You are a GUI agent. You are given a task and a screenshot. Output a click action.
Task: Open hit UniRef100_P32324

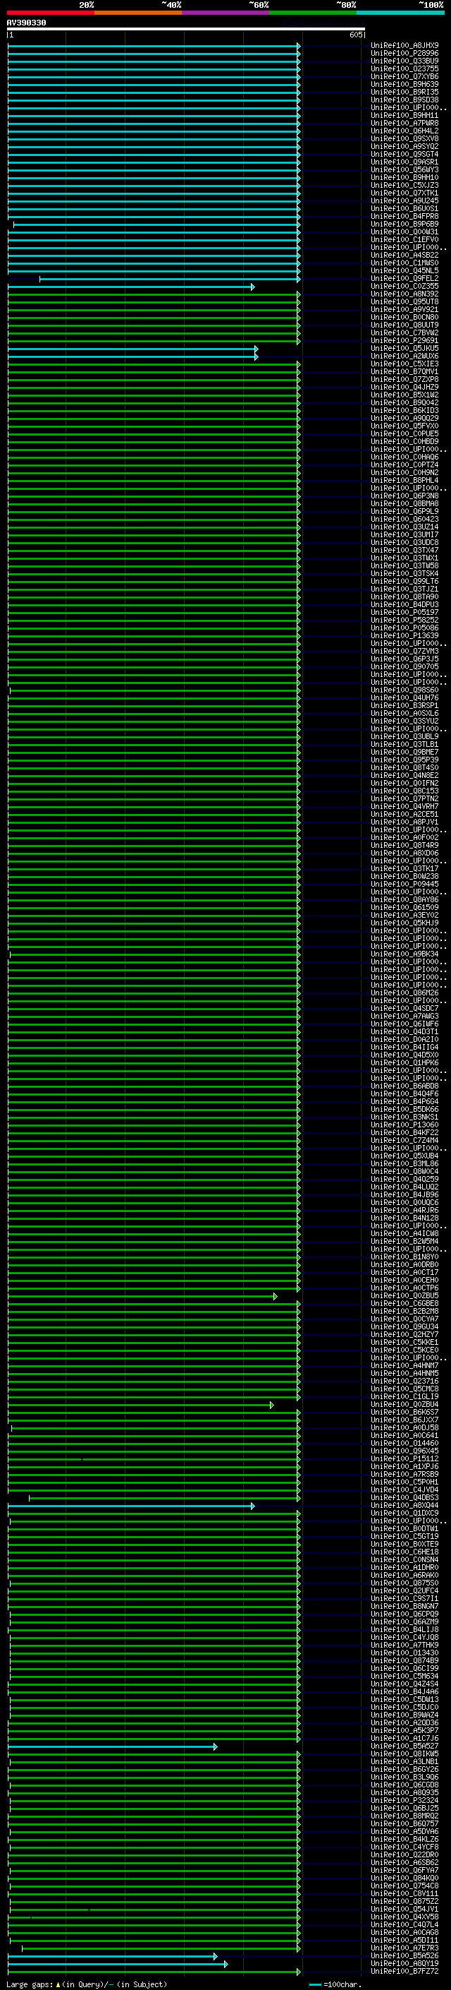[404, 1800]
